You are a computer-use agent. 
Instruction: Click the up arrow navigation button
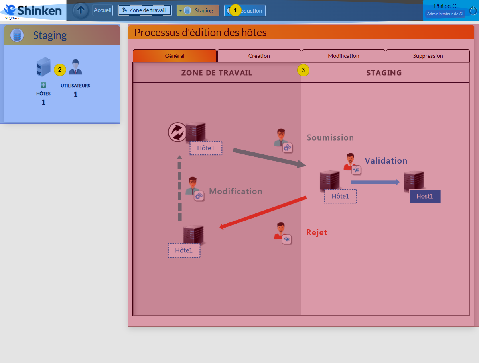(81, 10)
